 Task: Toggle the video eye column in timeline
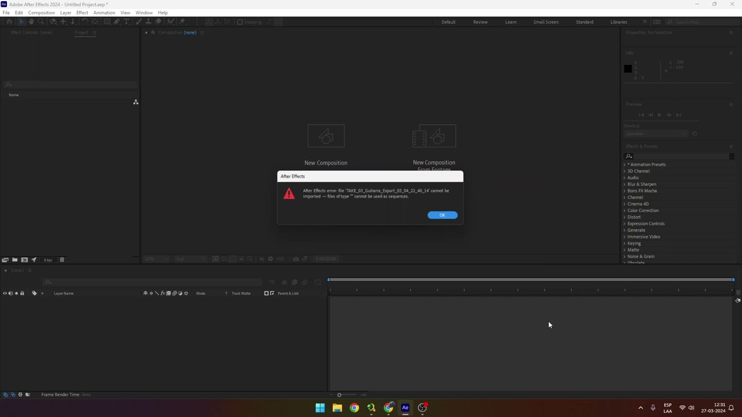click(x=5, y=293)
